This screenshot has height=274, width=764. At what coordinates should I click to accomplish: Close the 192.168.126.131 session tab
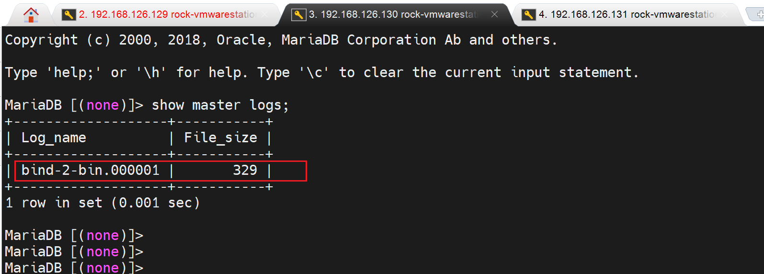tap(725, 14)
